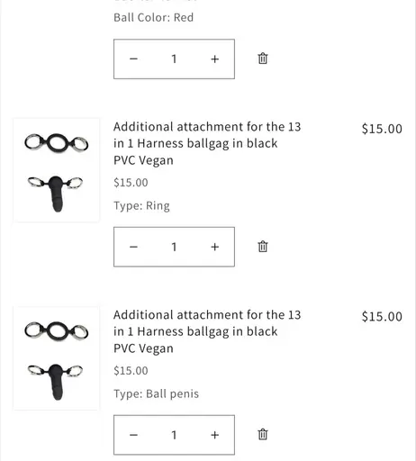This screenshot has width=416, height=461.
Task: Open product image of the Type Ring attachment
Action: point(57,170)
